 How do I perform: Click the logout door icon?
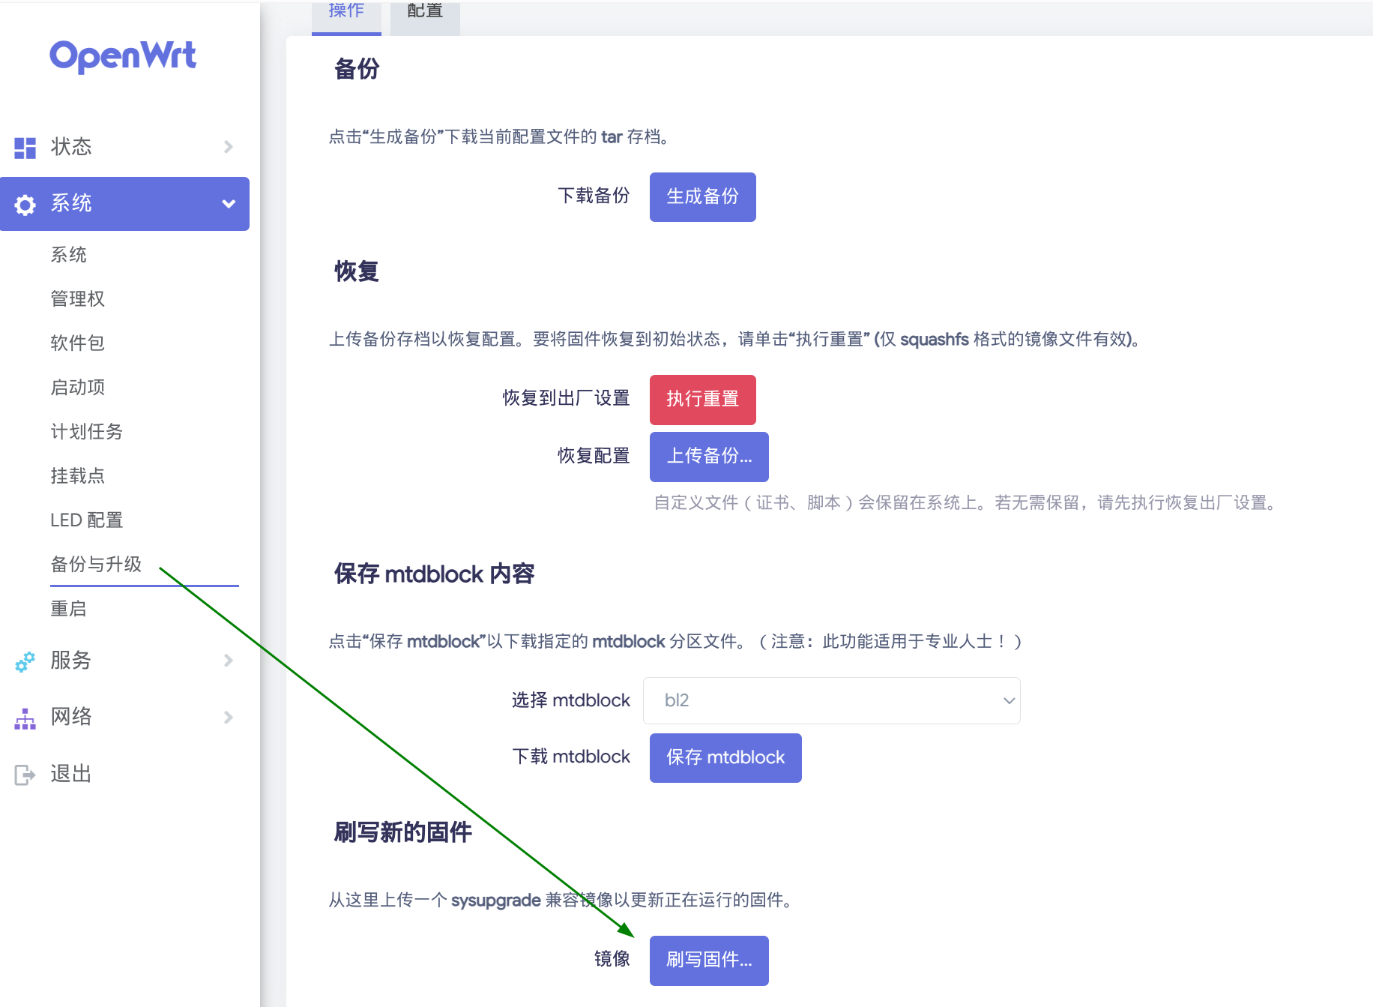point(25,775)
